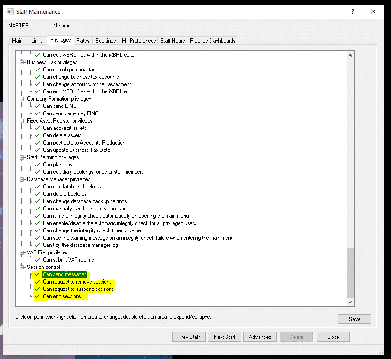Click the Staff Maintenance title bar icon
The image size is (391, 359).
11,11
